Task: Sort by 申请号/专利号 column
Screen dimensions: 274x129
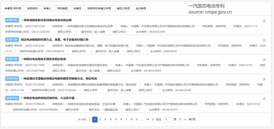Action: (x=14, y=9)
